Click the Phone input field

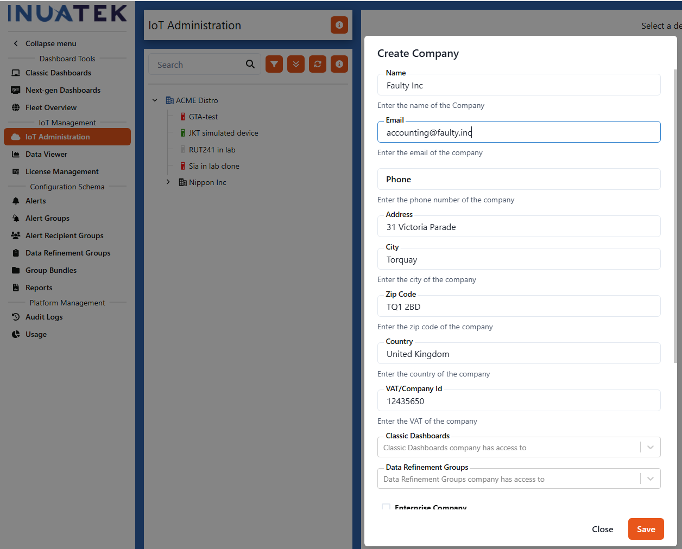pos(519,179)
